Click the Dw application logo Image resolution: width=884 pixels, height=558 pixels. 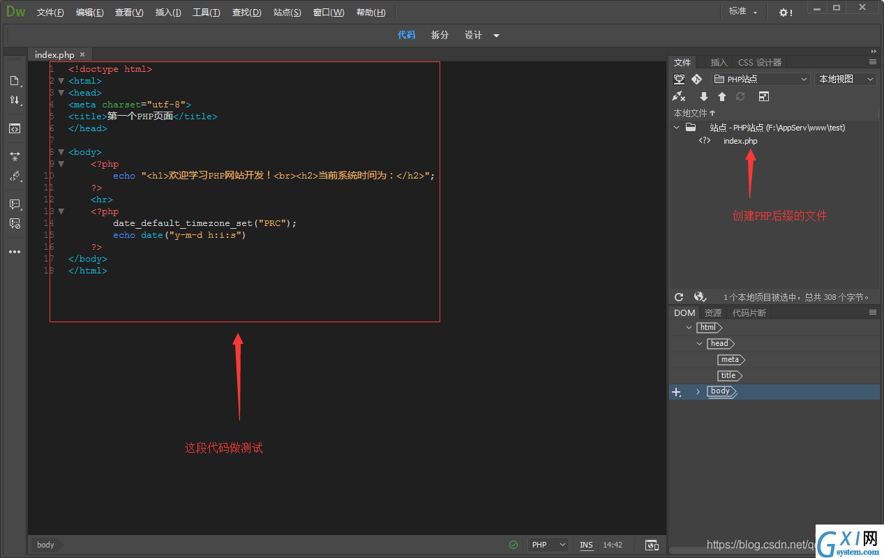pyautogui.click(x=16, y=12)
